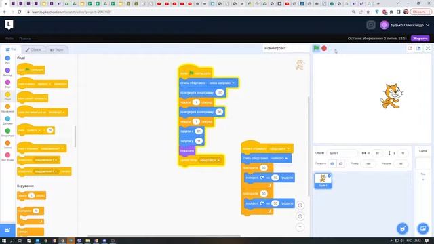Click the purple show block in script
Image resolution: width=434 pixels, height=244 pixels.
click(x=187, y=150)
